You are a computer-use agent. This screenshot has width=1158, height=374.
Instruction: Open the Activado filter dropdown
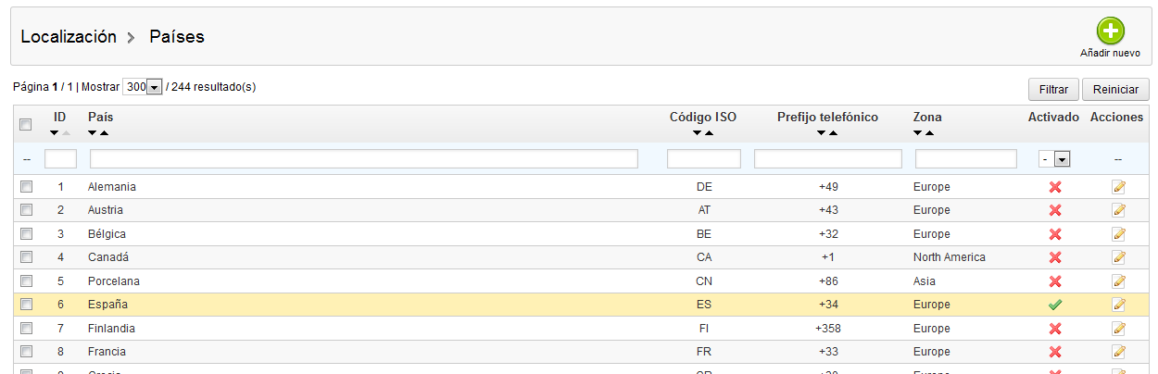[1054, 159]
